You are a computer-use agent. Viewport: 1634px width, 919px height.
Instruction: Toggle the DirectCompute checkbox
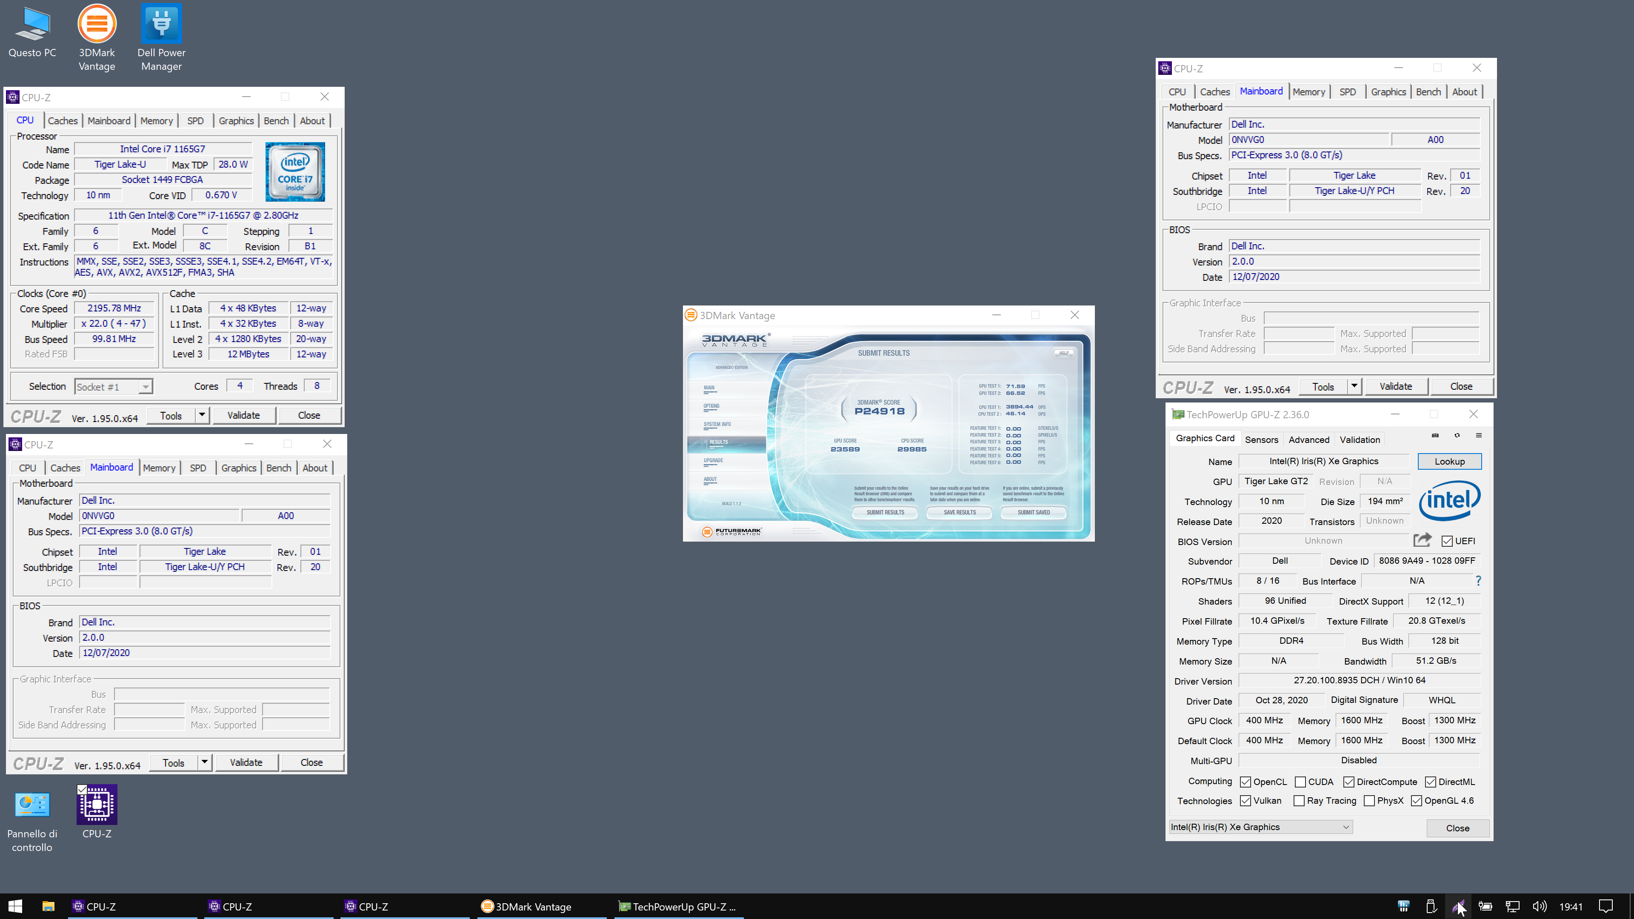(1349, 782)
